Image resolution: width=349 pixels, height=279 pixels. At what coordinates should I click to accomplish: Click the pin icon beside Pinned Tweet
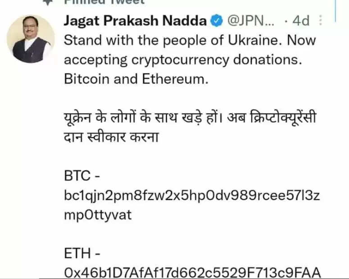pyautogui.click(x=48, y=2)
